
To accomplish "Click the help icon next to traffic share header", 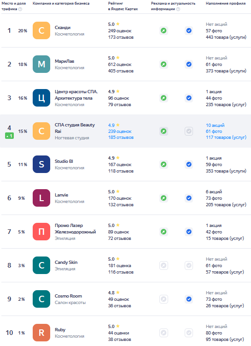I will (x=20, y=9).
